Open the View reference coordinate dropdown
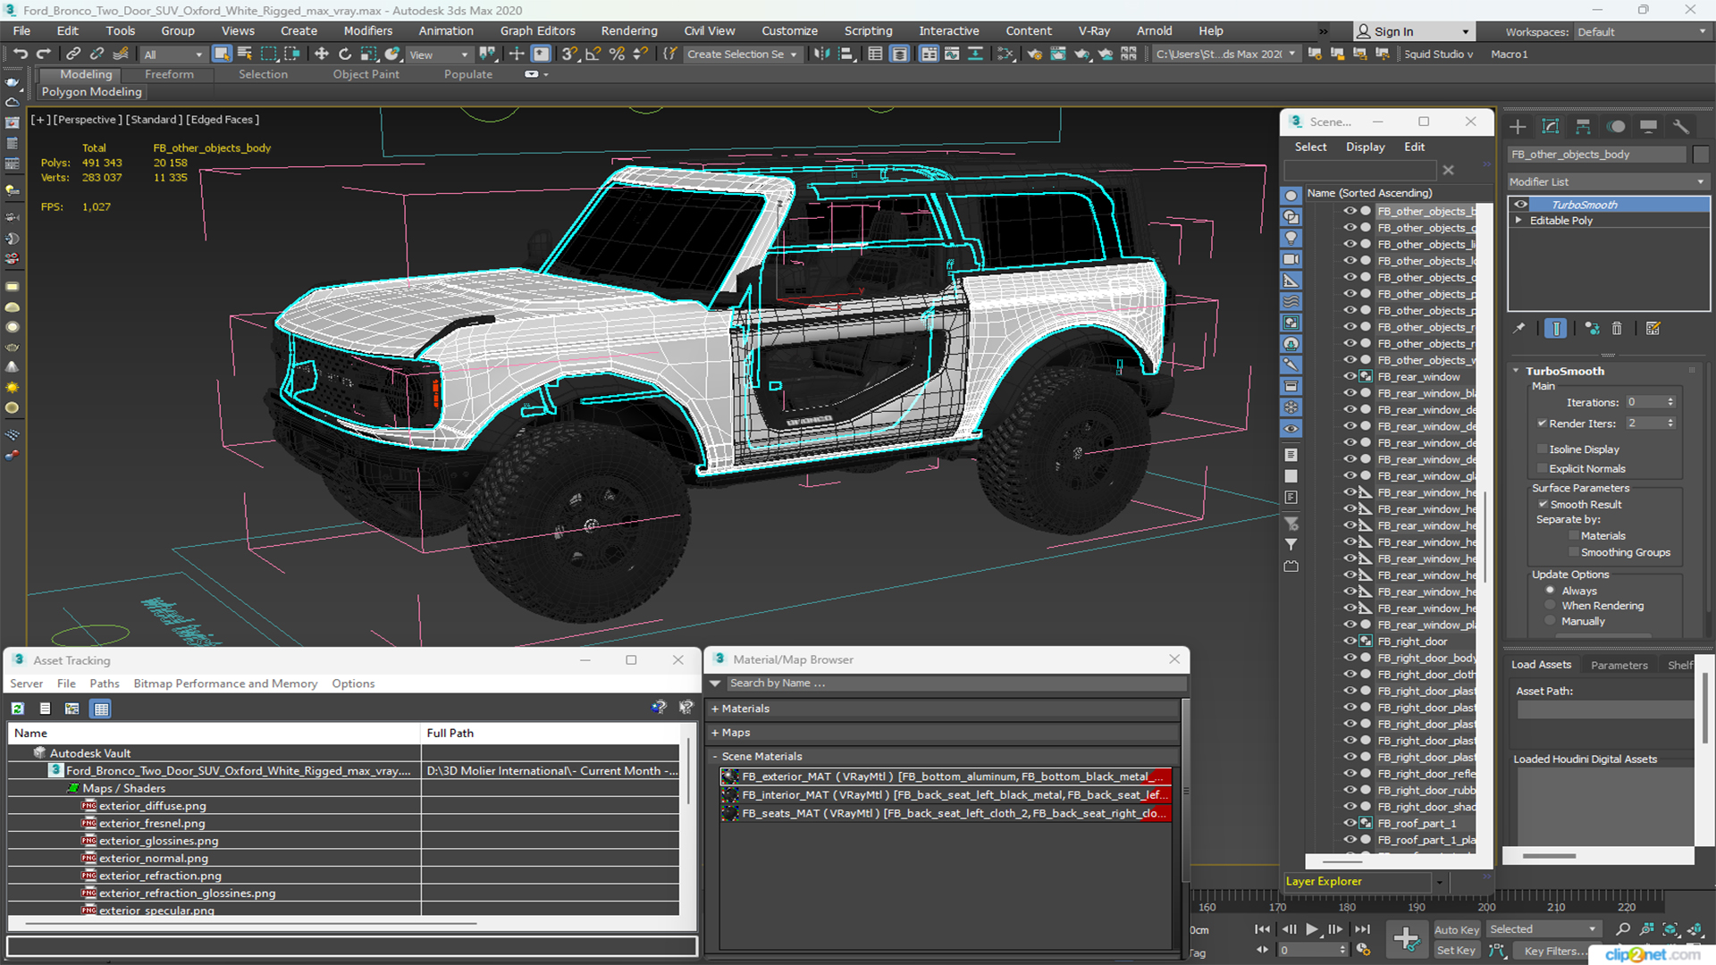The image size is (1716, 965). 438,55
